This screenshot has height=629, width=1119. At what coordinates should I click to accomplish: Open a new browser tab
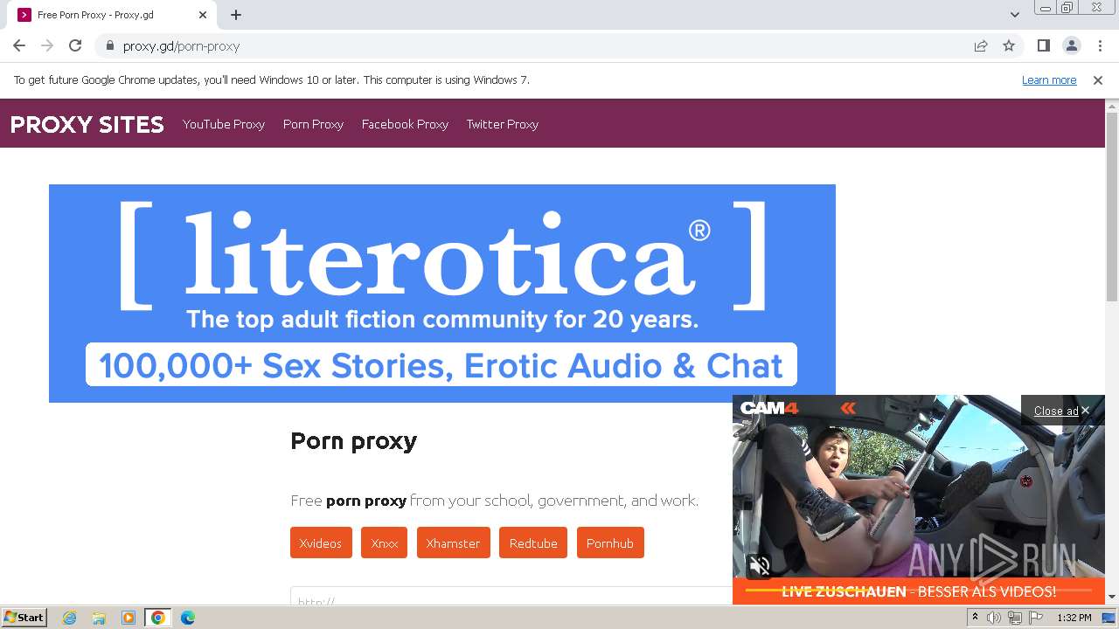236,15
